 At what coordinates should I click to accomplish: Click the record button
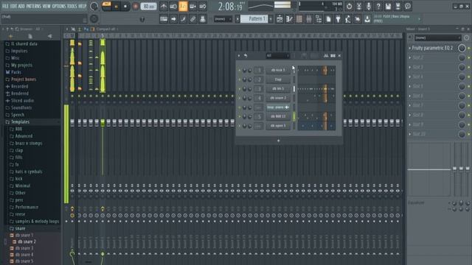click(x=136, y=7)
